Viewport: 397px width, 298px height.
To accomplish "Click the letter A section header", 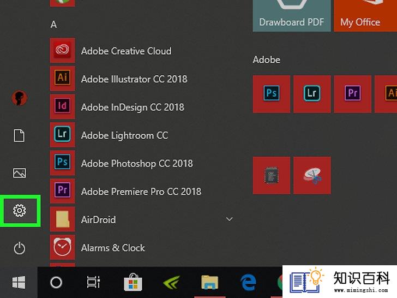I will click(53, 25).
